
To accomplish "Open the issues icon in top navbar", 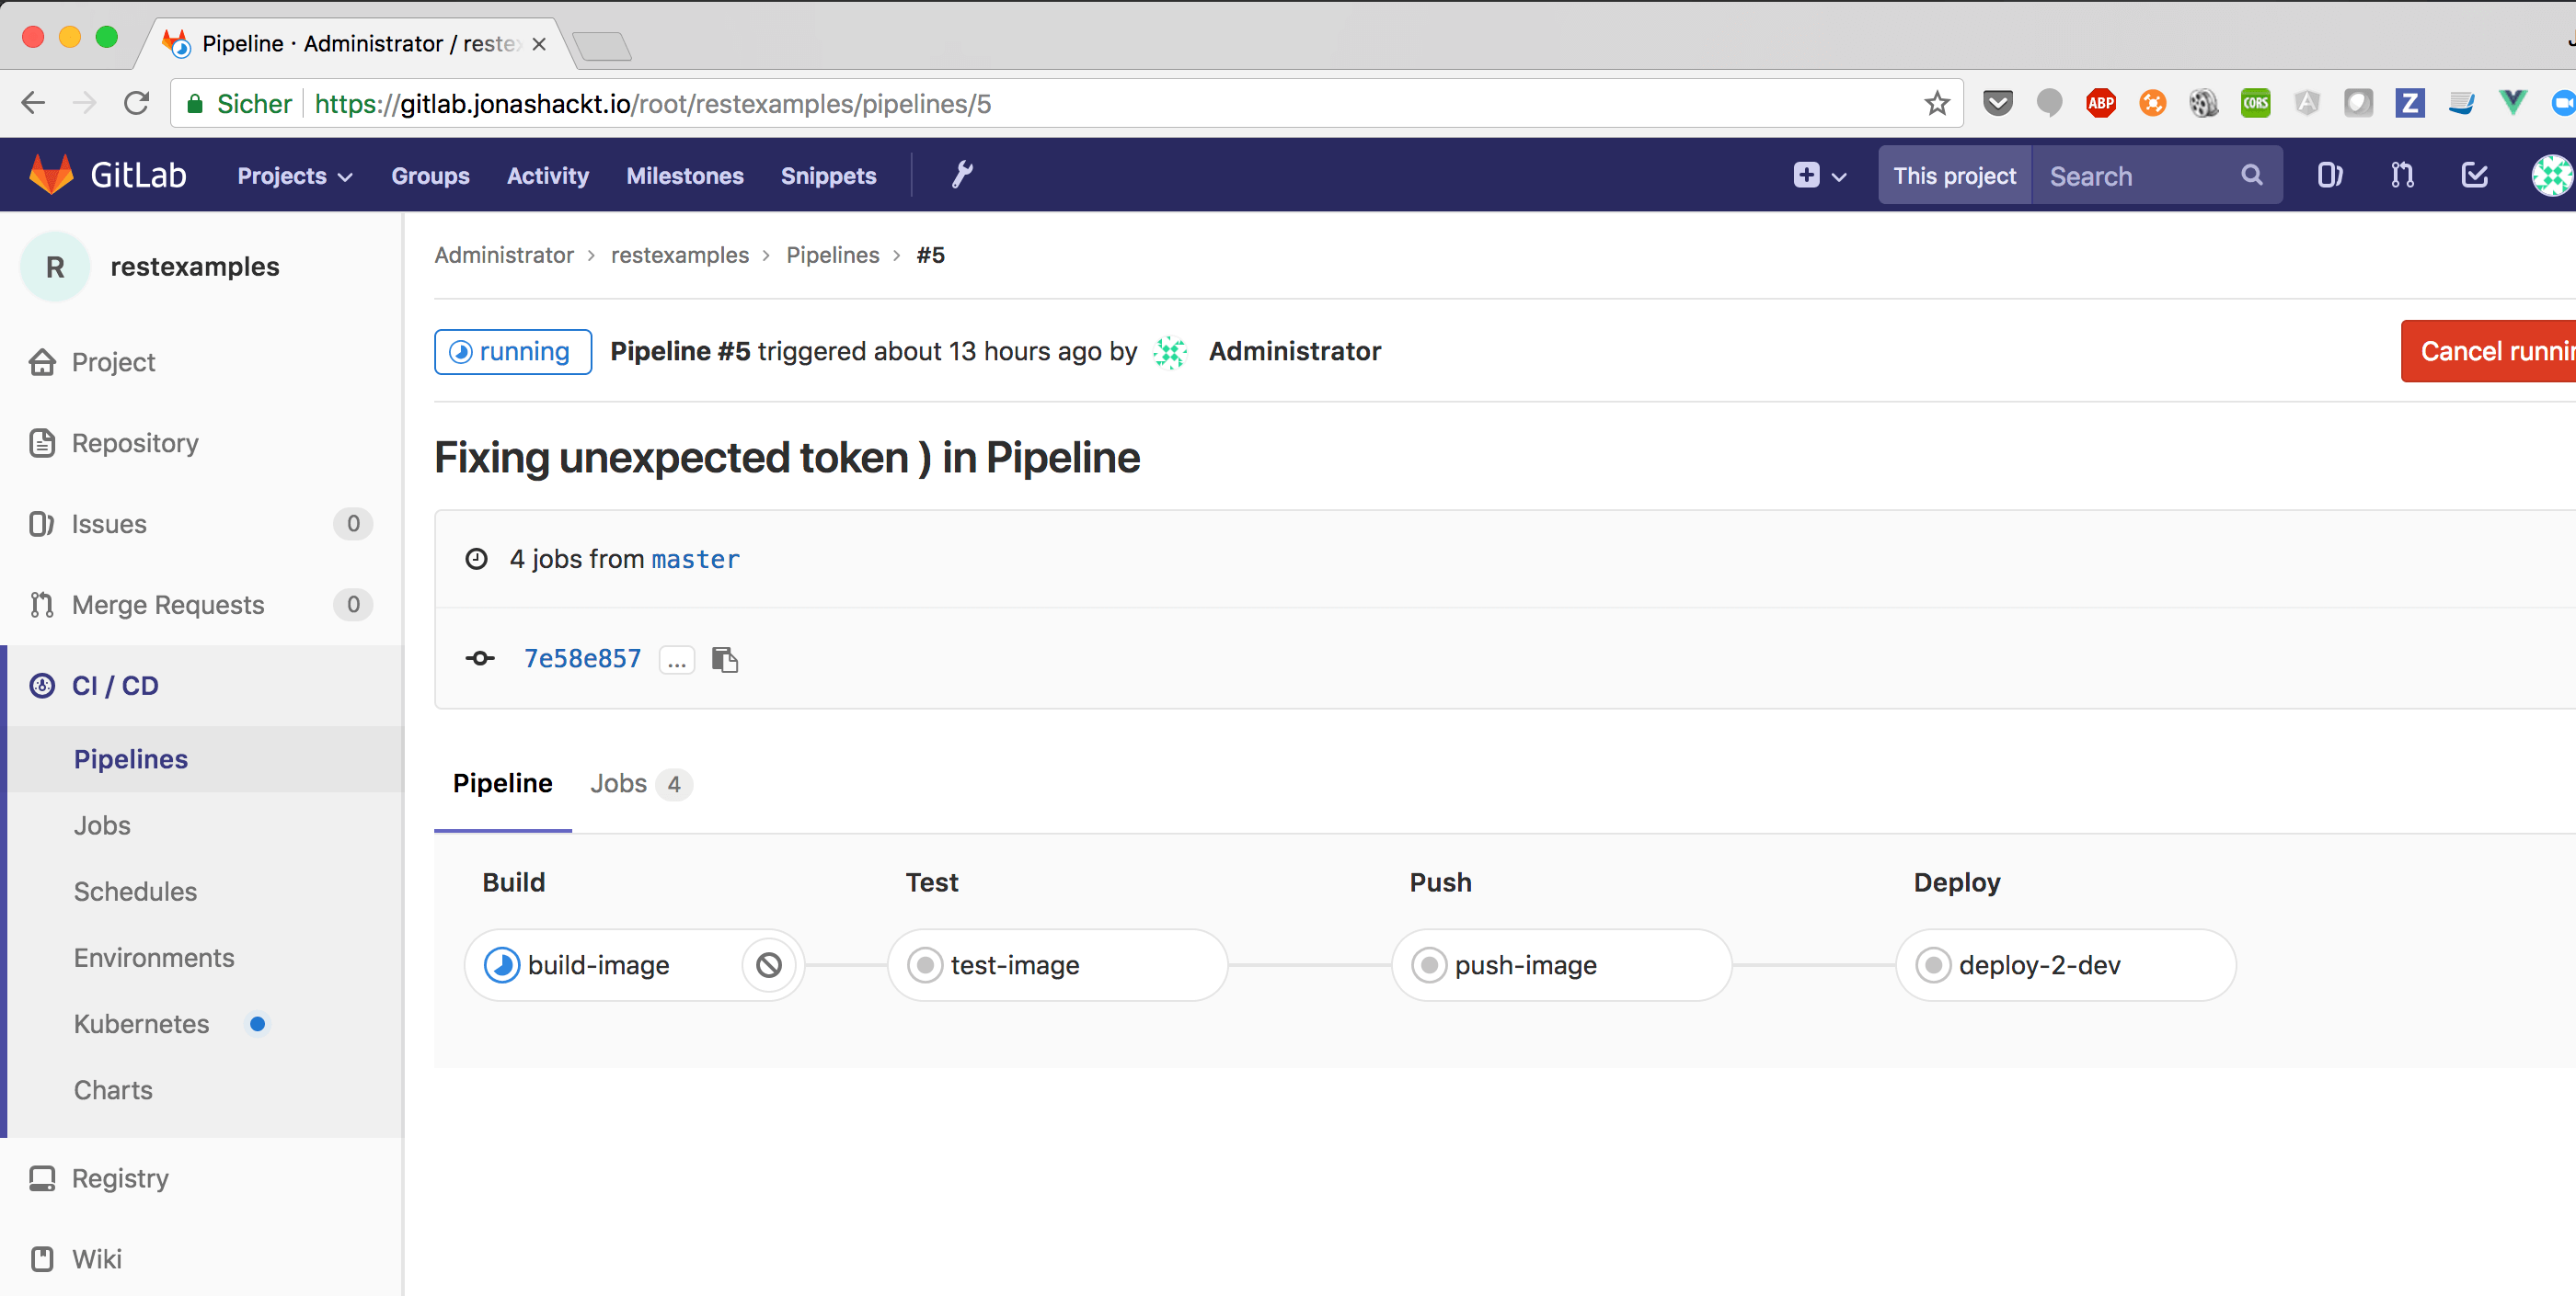I will pyautogui.click(x=2329, y=176).
